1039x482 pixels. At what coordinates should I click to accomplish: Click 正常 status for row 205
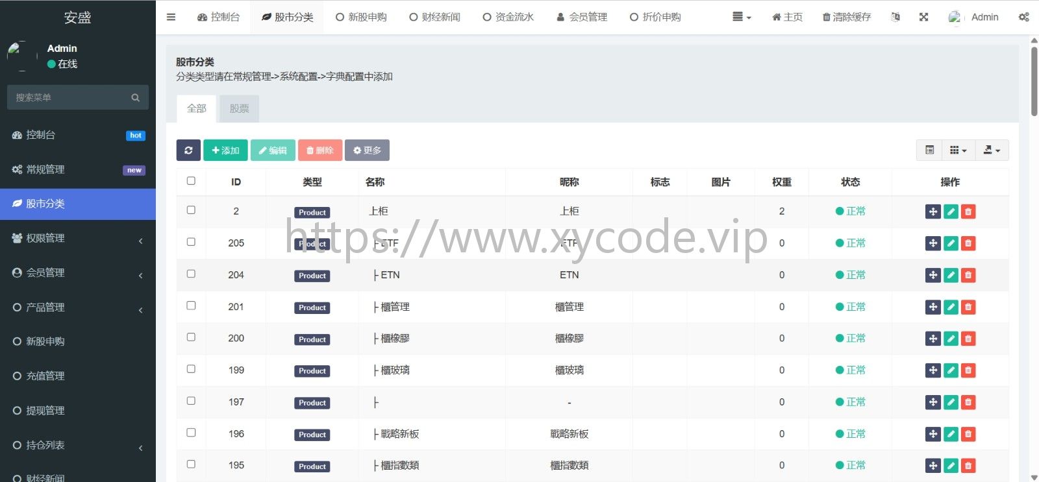(x=850, y=243)
